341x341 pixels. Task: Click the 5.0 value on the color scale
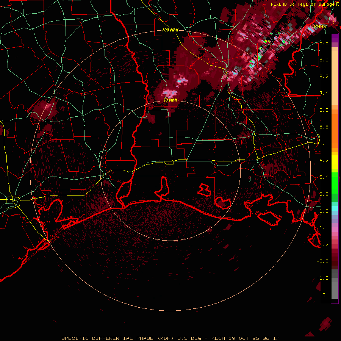pos(324,144)
